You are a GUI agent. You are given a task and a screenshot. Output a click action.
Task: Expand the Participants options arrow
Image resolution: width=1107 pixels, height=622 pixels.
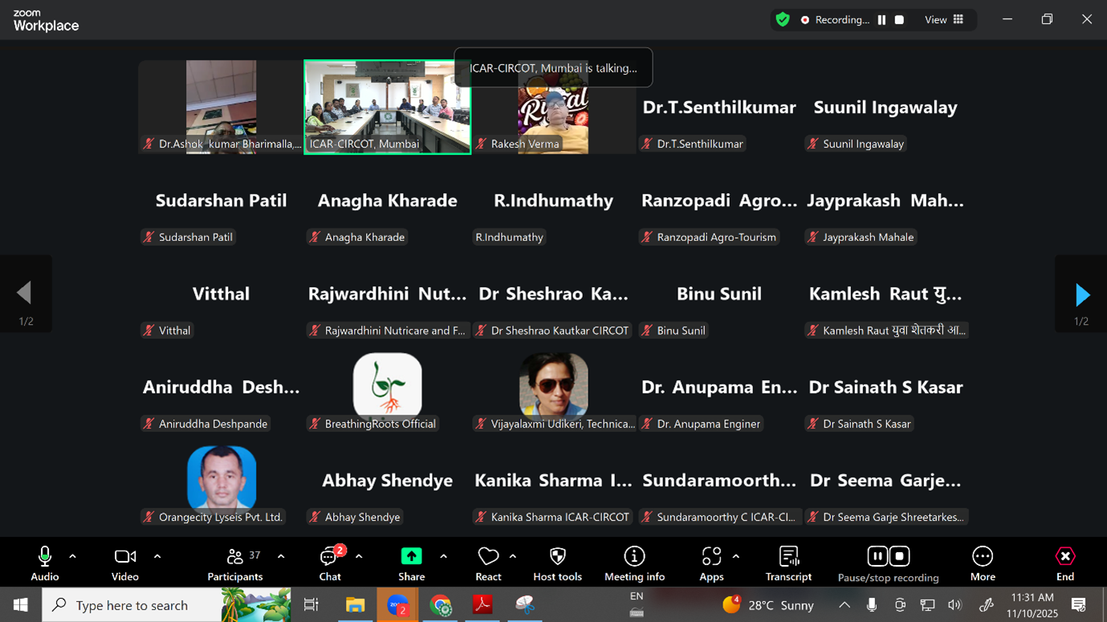pyautogui.click(x=281, y=556)
